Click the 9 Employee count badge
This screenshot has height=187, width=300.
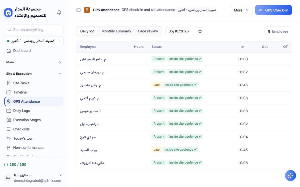pyautogui.click(x=278, y=31)
